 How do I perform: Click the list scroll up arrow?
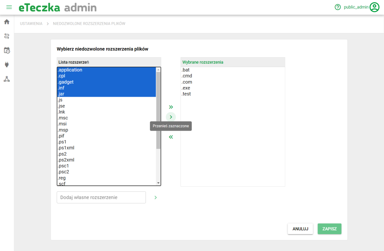[x=158, y=70]
